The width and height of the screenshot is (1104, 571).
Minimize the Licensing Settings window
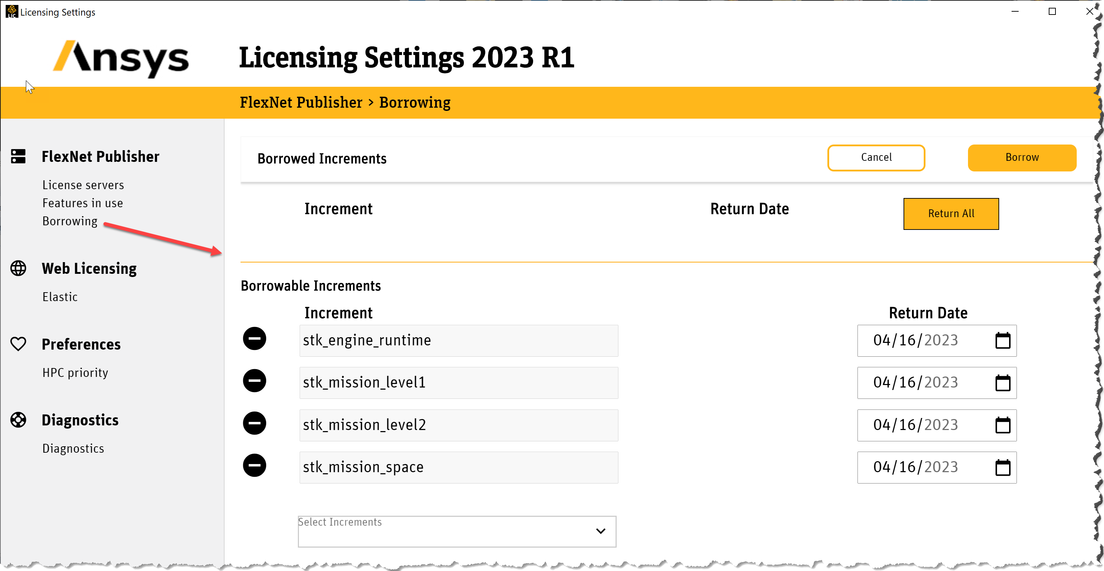(x=1014, y=12)
